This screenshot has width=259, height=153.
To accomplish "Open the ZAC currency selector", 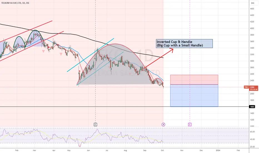I will point(253,3).
